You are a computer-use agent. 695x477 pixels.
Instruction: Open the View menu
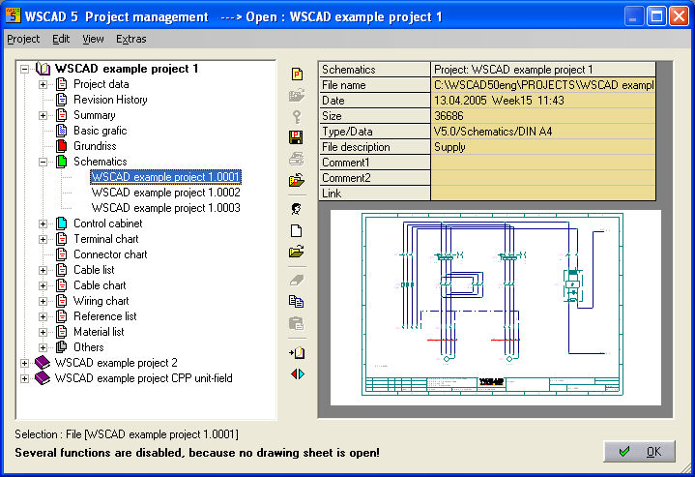click(x=93, y=39)
